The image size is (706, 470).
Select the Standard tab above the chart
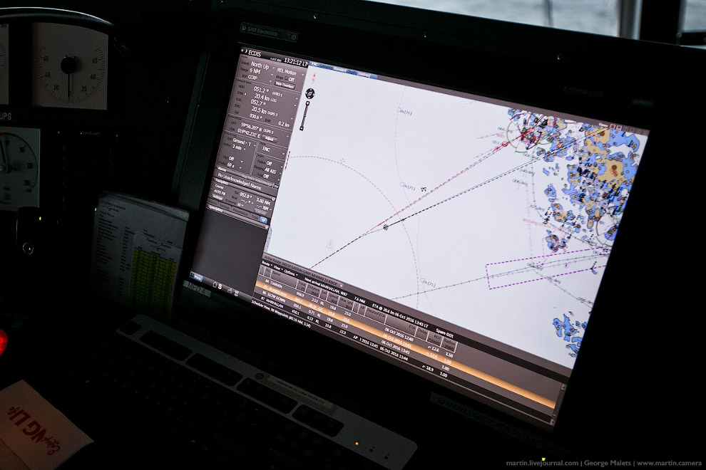click(x=339, y=70)
